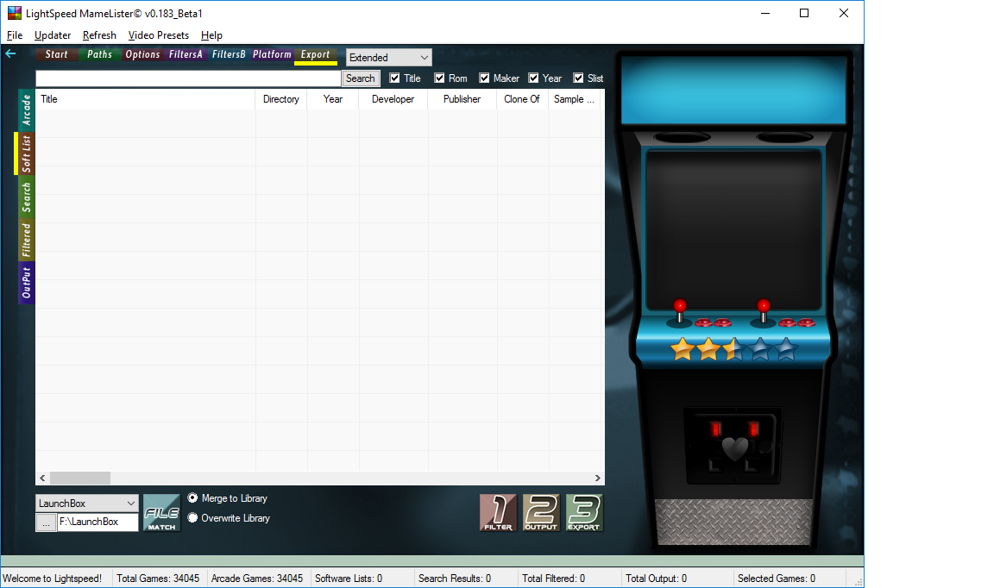Open the Video Presets menu
Viewport: 994px width, 588px height.
coord(159,35)
